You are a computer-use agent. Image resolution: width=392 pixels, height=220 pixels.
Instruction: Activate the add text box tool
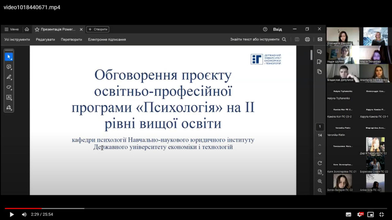pyautogui.click(x=9, y=97)
